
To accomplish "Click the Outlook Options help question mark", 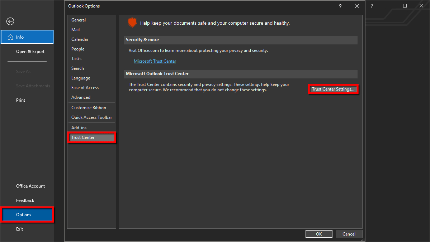I will tap(340, 6).
